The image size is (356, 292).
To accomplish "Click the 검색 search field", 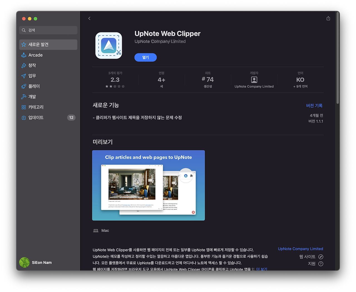I will tap(48, 30).
